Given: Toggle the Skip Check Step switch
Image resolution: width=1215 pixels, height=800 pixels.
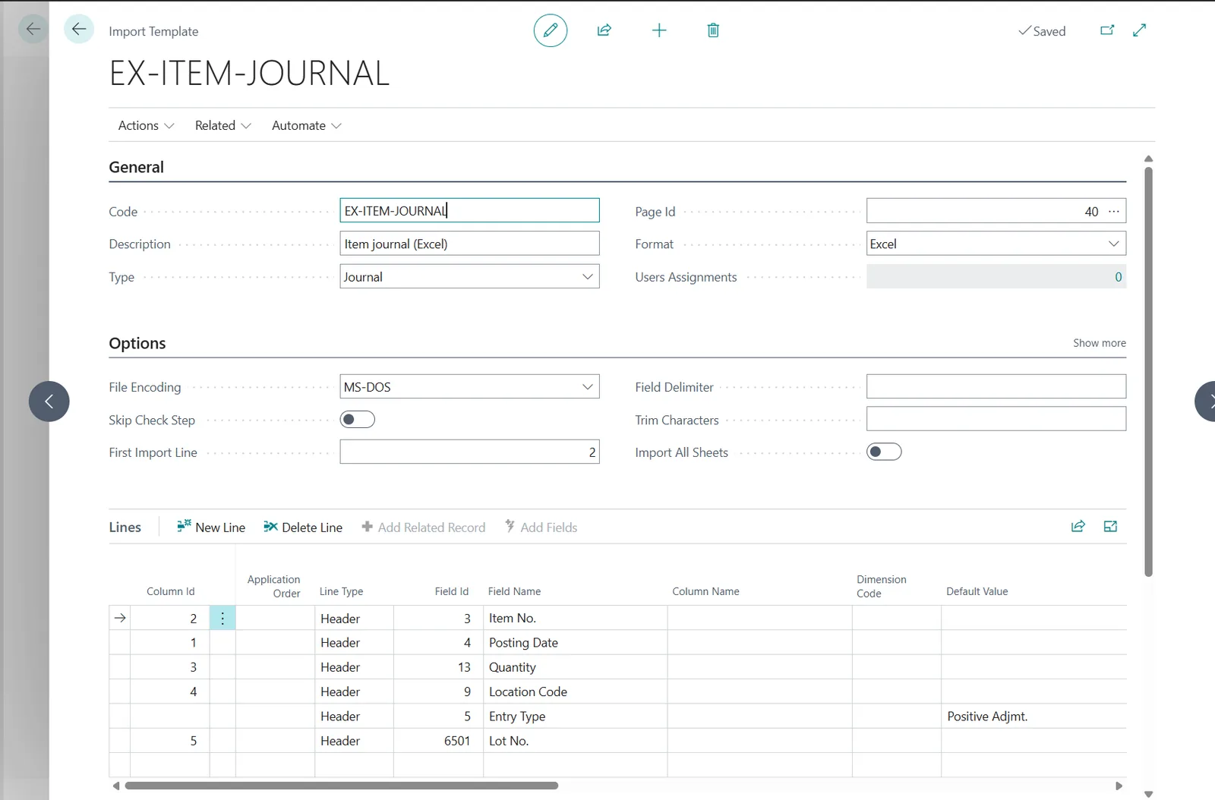Looking at the screenshot, I should coord(358,420).
